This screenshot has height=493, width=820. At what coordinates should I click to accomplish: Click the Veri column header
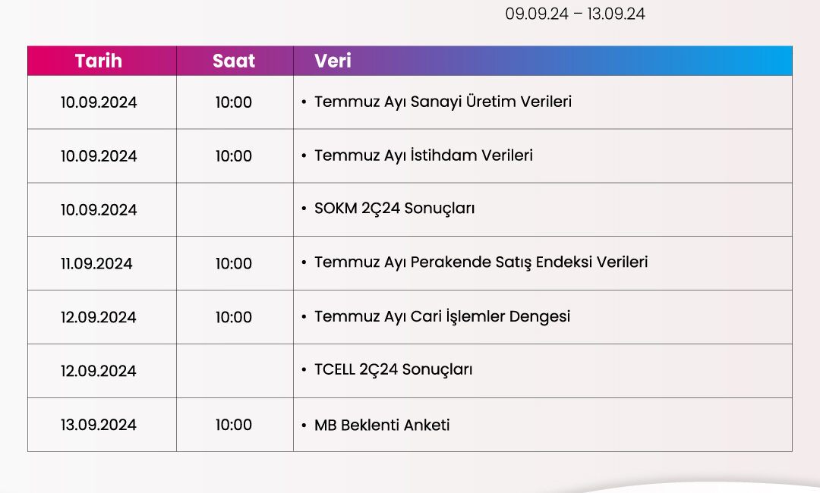coord(333,61)
